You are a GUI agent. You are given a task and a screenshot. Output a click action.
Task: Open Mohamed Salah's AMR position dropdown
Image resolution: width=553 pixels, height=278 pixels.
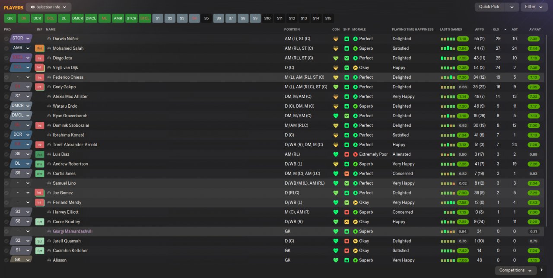pos(21,48)
